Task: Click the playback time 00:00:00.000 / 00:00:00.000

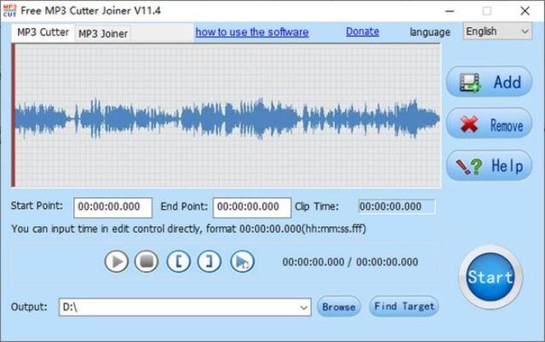Action: coord(350,262)
